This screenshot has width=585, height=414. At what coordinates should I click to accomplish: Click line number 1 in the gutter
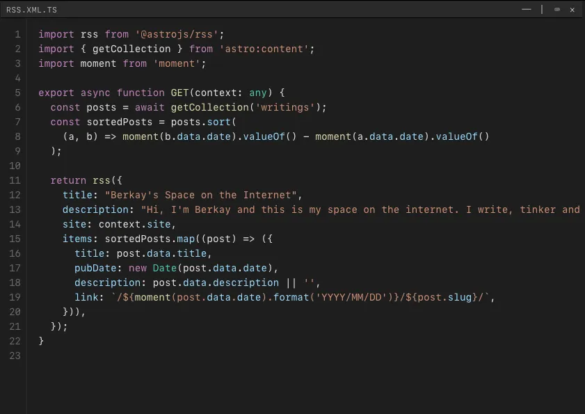pos(17,34)
